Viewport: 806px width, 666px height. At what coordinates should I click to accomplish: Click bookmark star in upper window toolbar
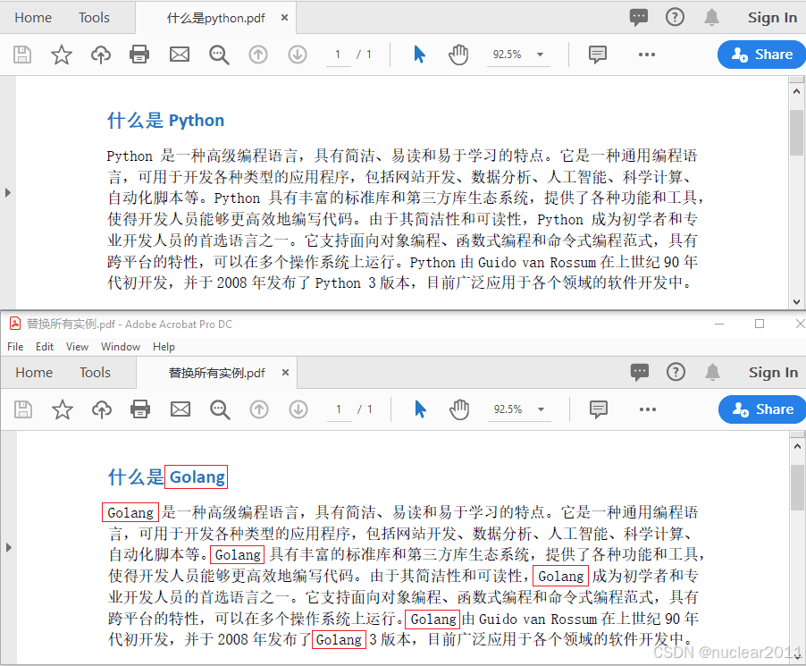tap(61, 54)
